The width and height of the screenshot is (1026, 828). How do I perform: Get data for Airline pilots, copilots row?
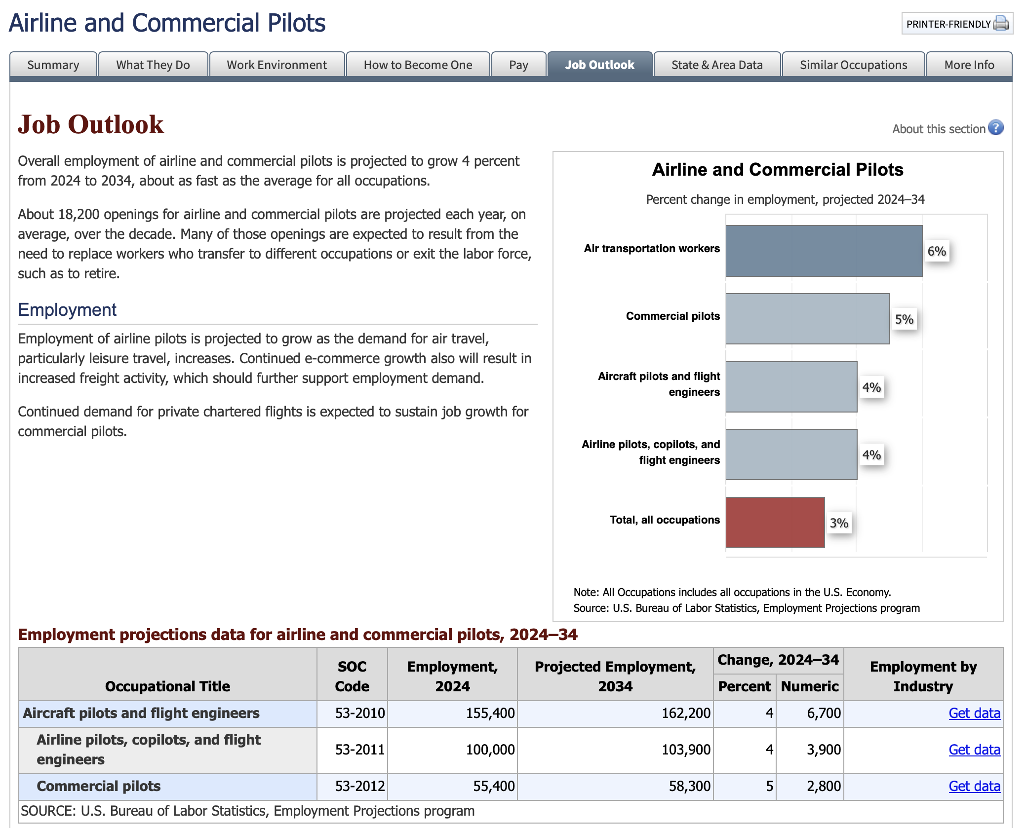point(974,750)
